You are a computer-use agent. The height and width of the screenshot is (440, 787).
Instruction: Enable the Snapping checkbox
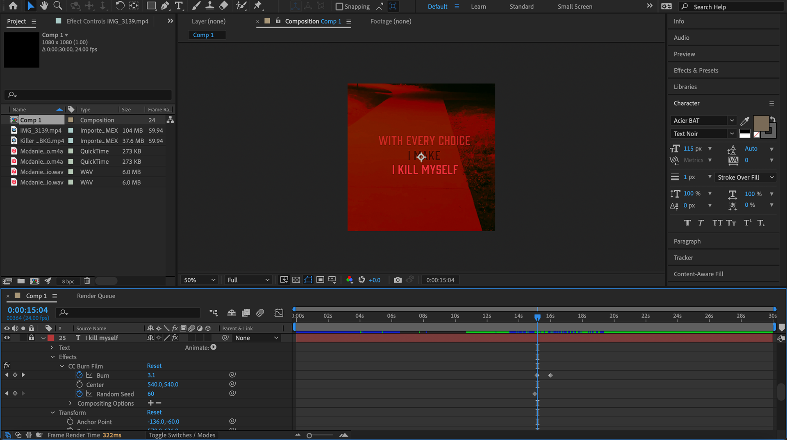tap(339, 7)
